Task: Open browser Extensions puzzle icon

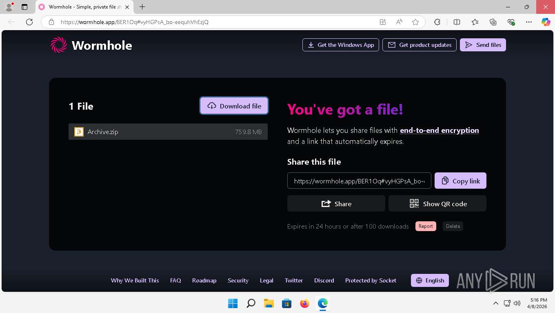Action: (x=437, y=22)
